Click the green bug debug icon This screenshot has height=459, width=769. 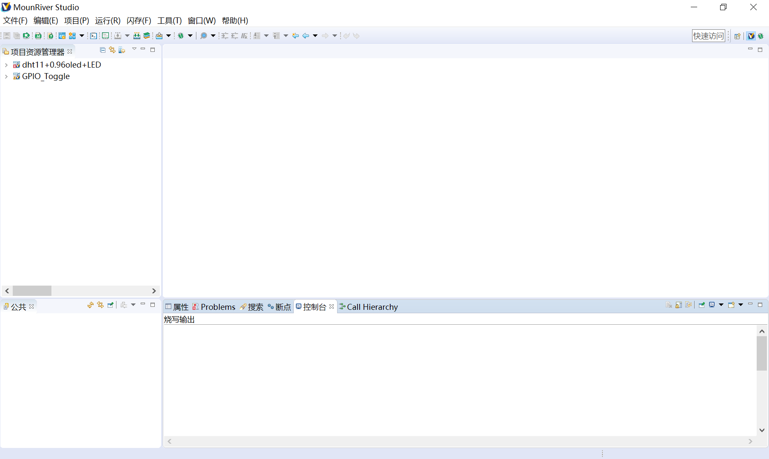click(x=181, y=36)
